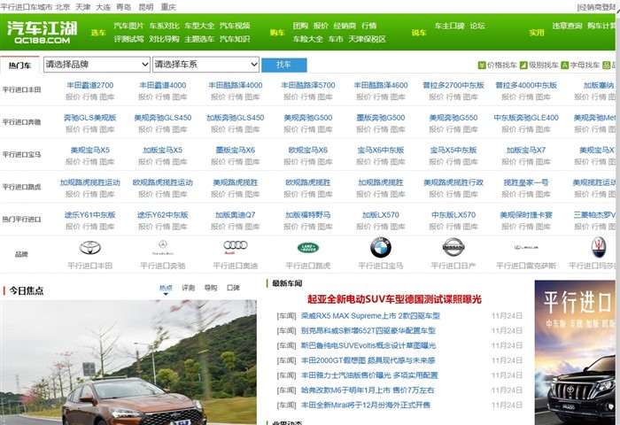Switch to the 口碑 focus tab
620x425 pixels.
(x=233, y=288)
